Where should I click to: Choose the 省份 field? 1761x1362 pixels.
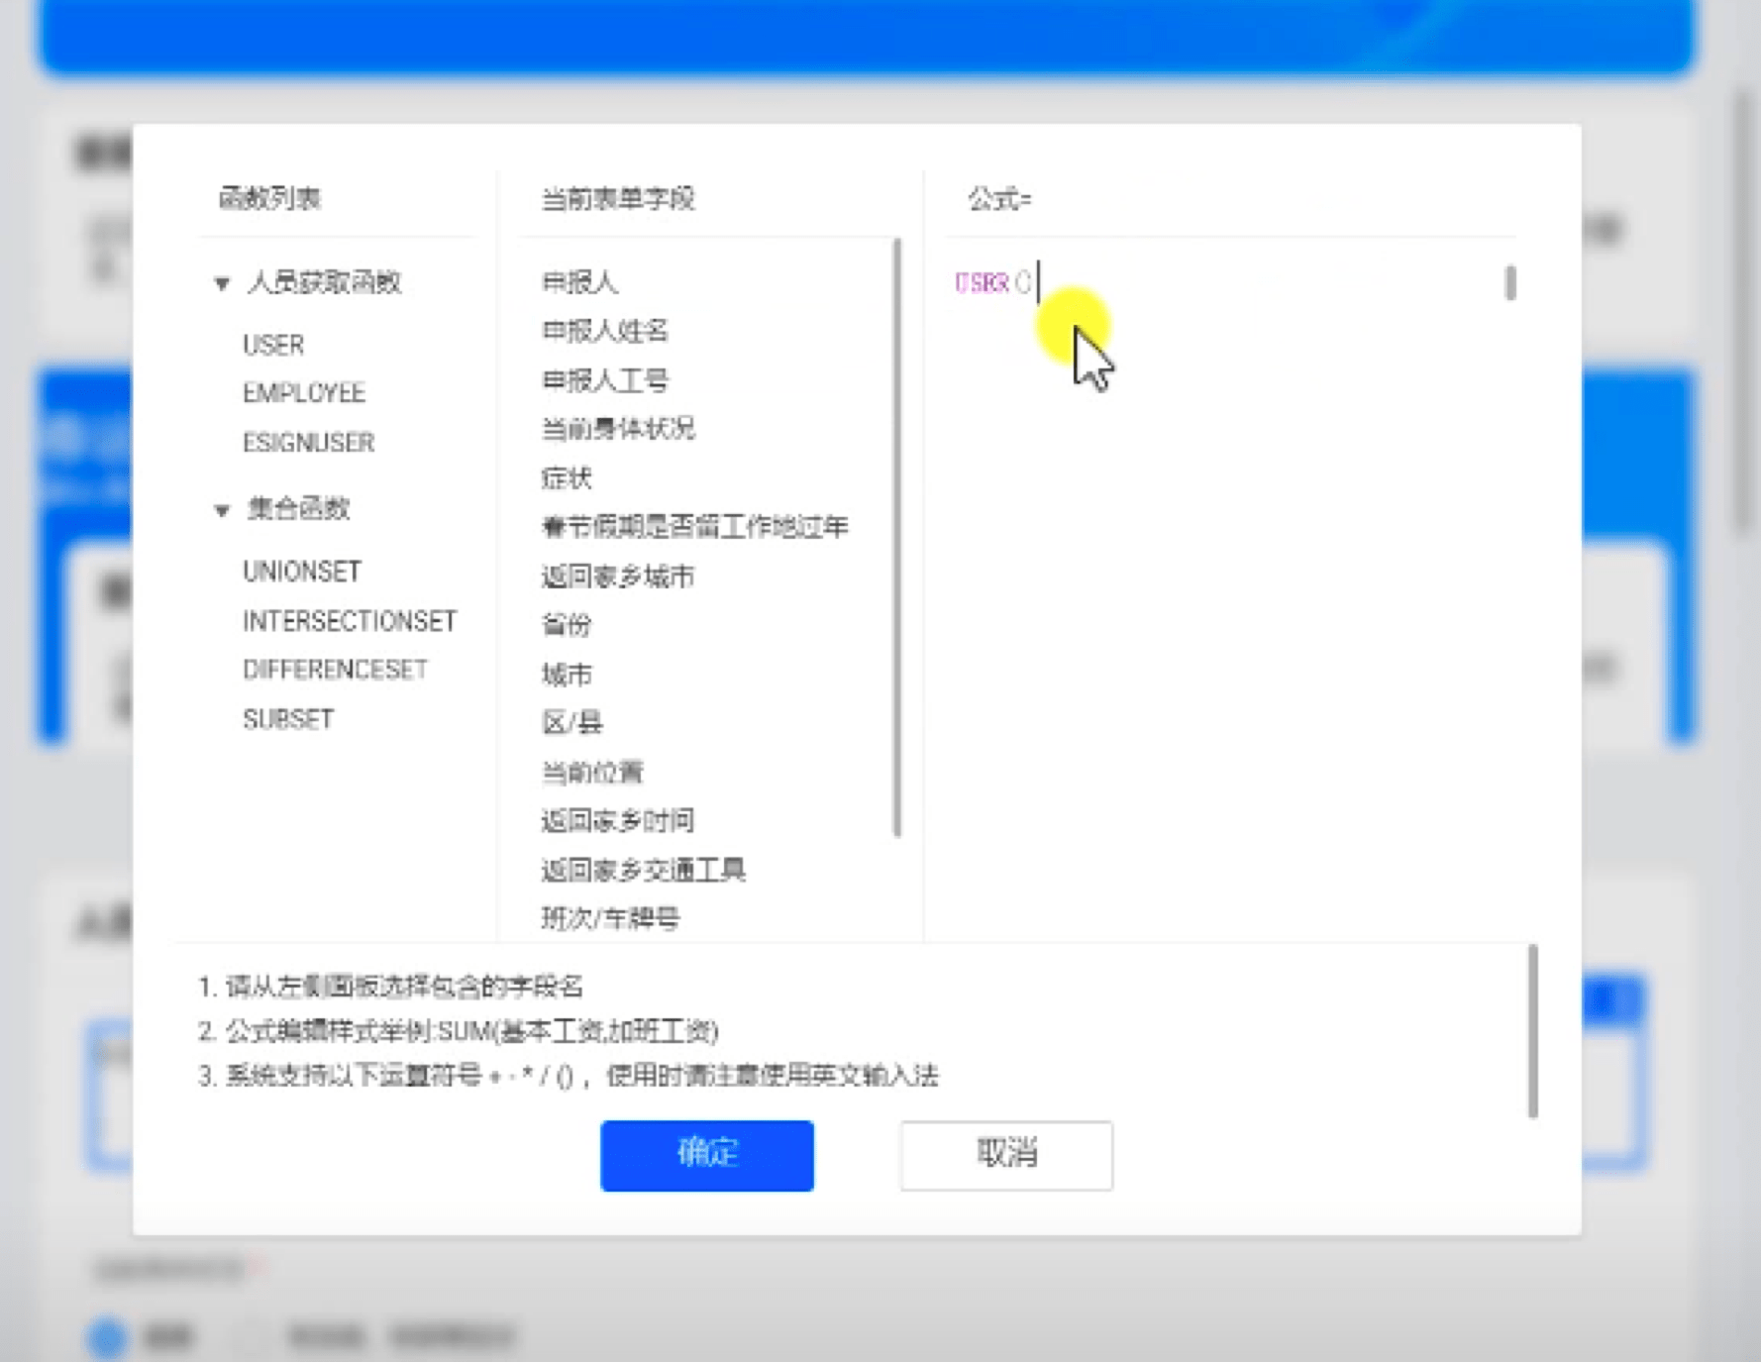567,625
